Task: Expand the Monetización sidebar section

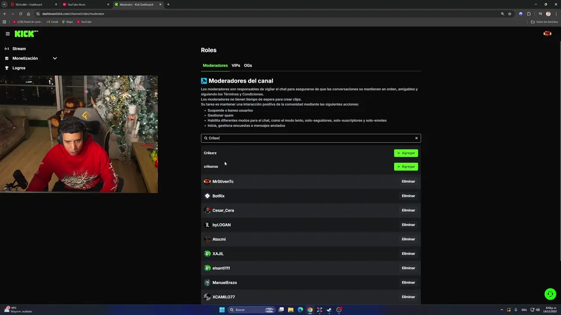Action: (31, 58)
